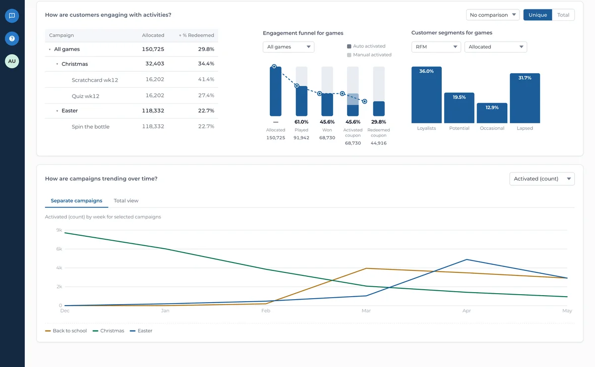
Task: Click the 44,916 redeemed coupon count
Action: (x=379, y=143)
